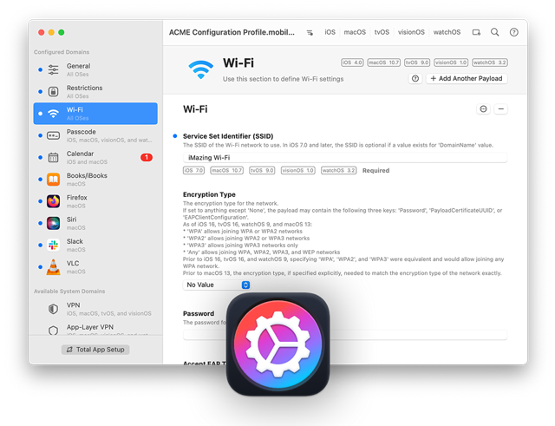Click the ACME Configuration Profile title
The image size is (555, 426).
[232, 32]
